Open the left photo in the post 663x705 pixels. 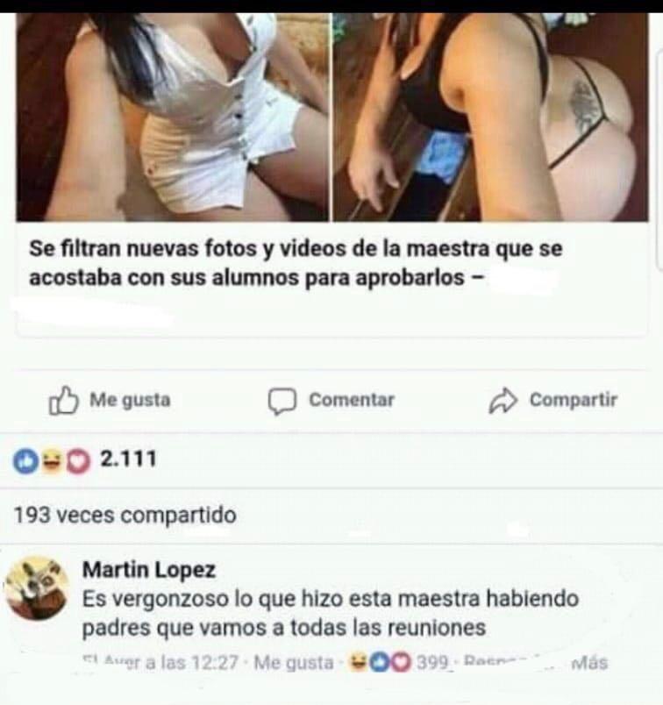[173, 117]
